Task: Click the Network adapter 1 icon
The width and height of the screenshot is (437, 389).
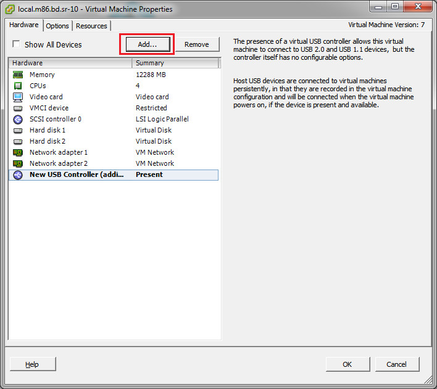Action: (x=18, y=152)
